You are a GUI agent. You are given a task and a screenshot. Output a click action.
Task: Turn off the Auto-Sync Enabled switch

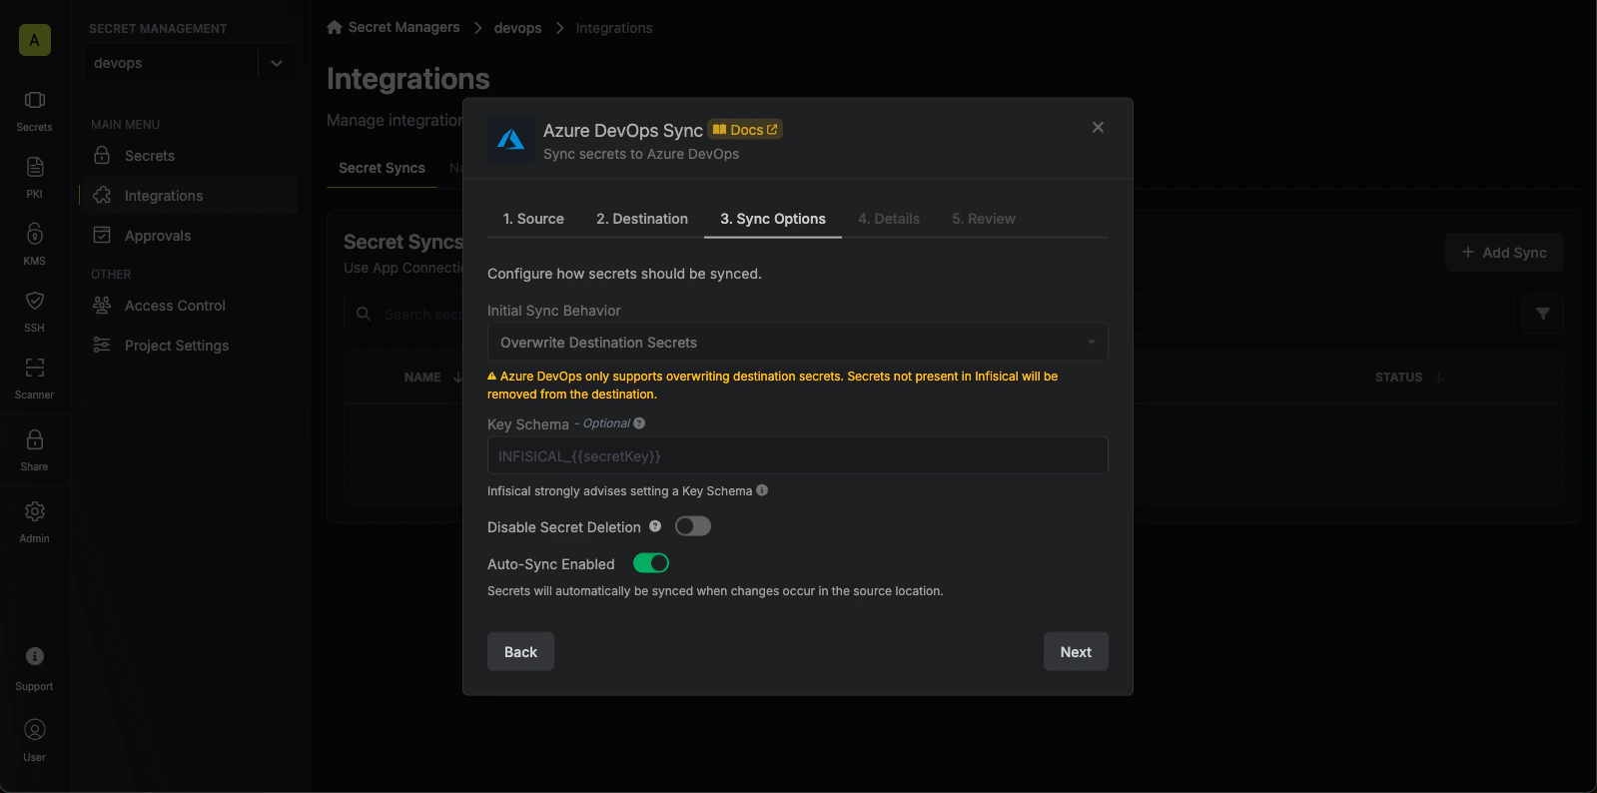(651, 563)
